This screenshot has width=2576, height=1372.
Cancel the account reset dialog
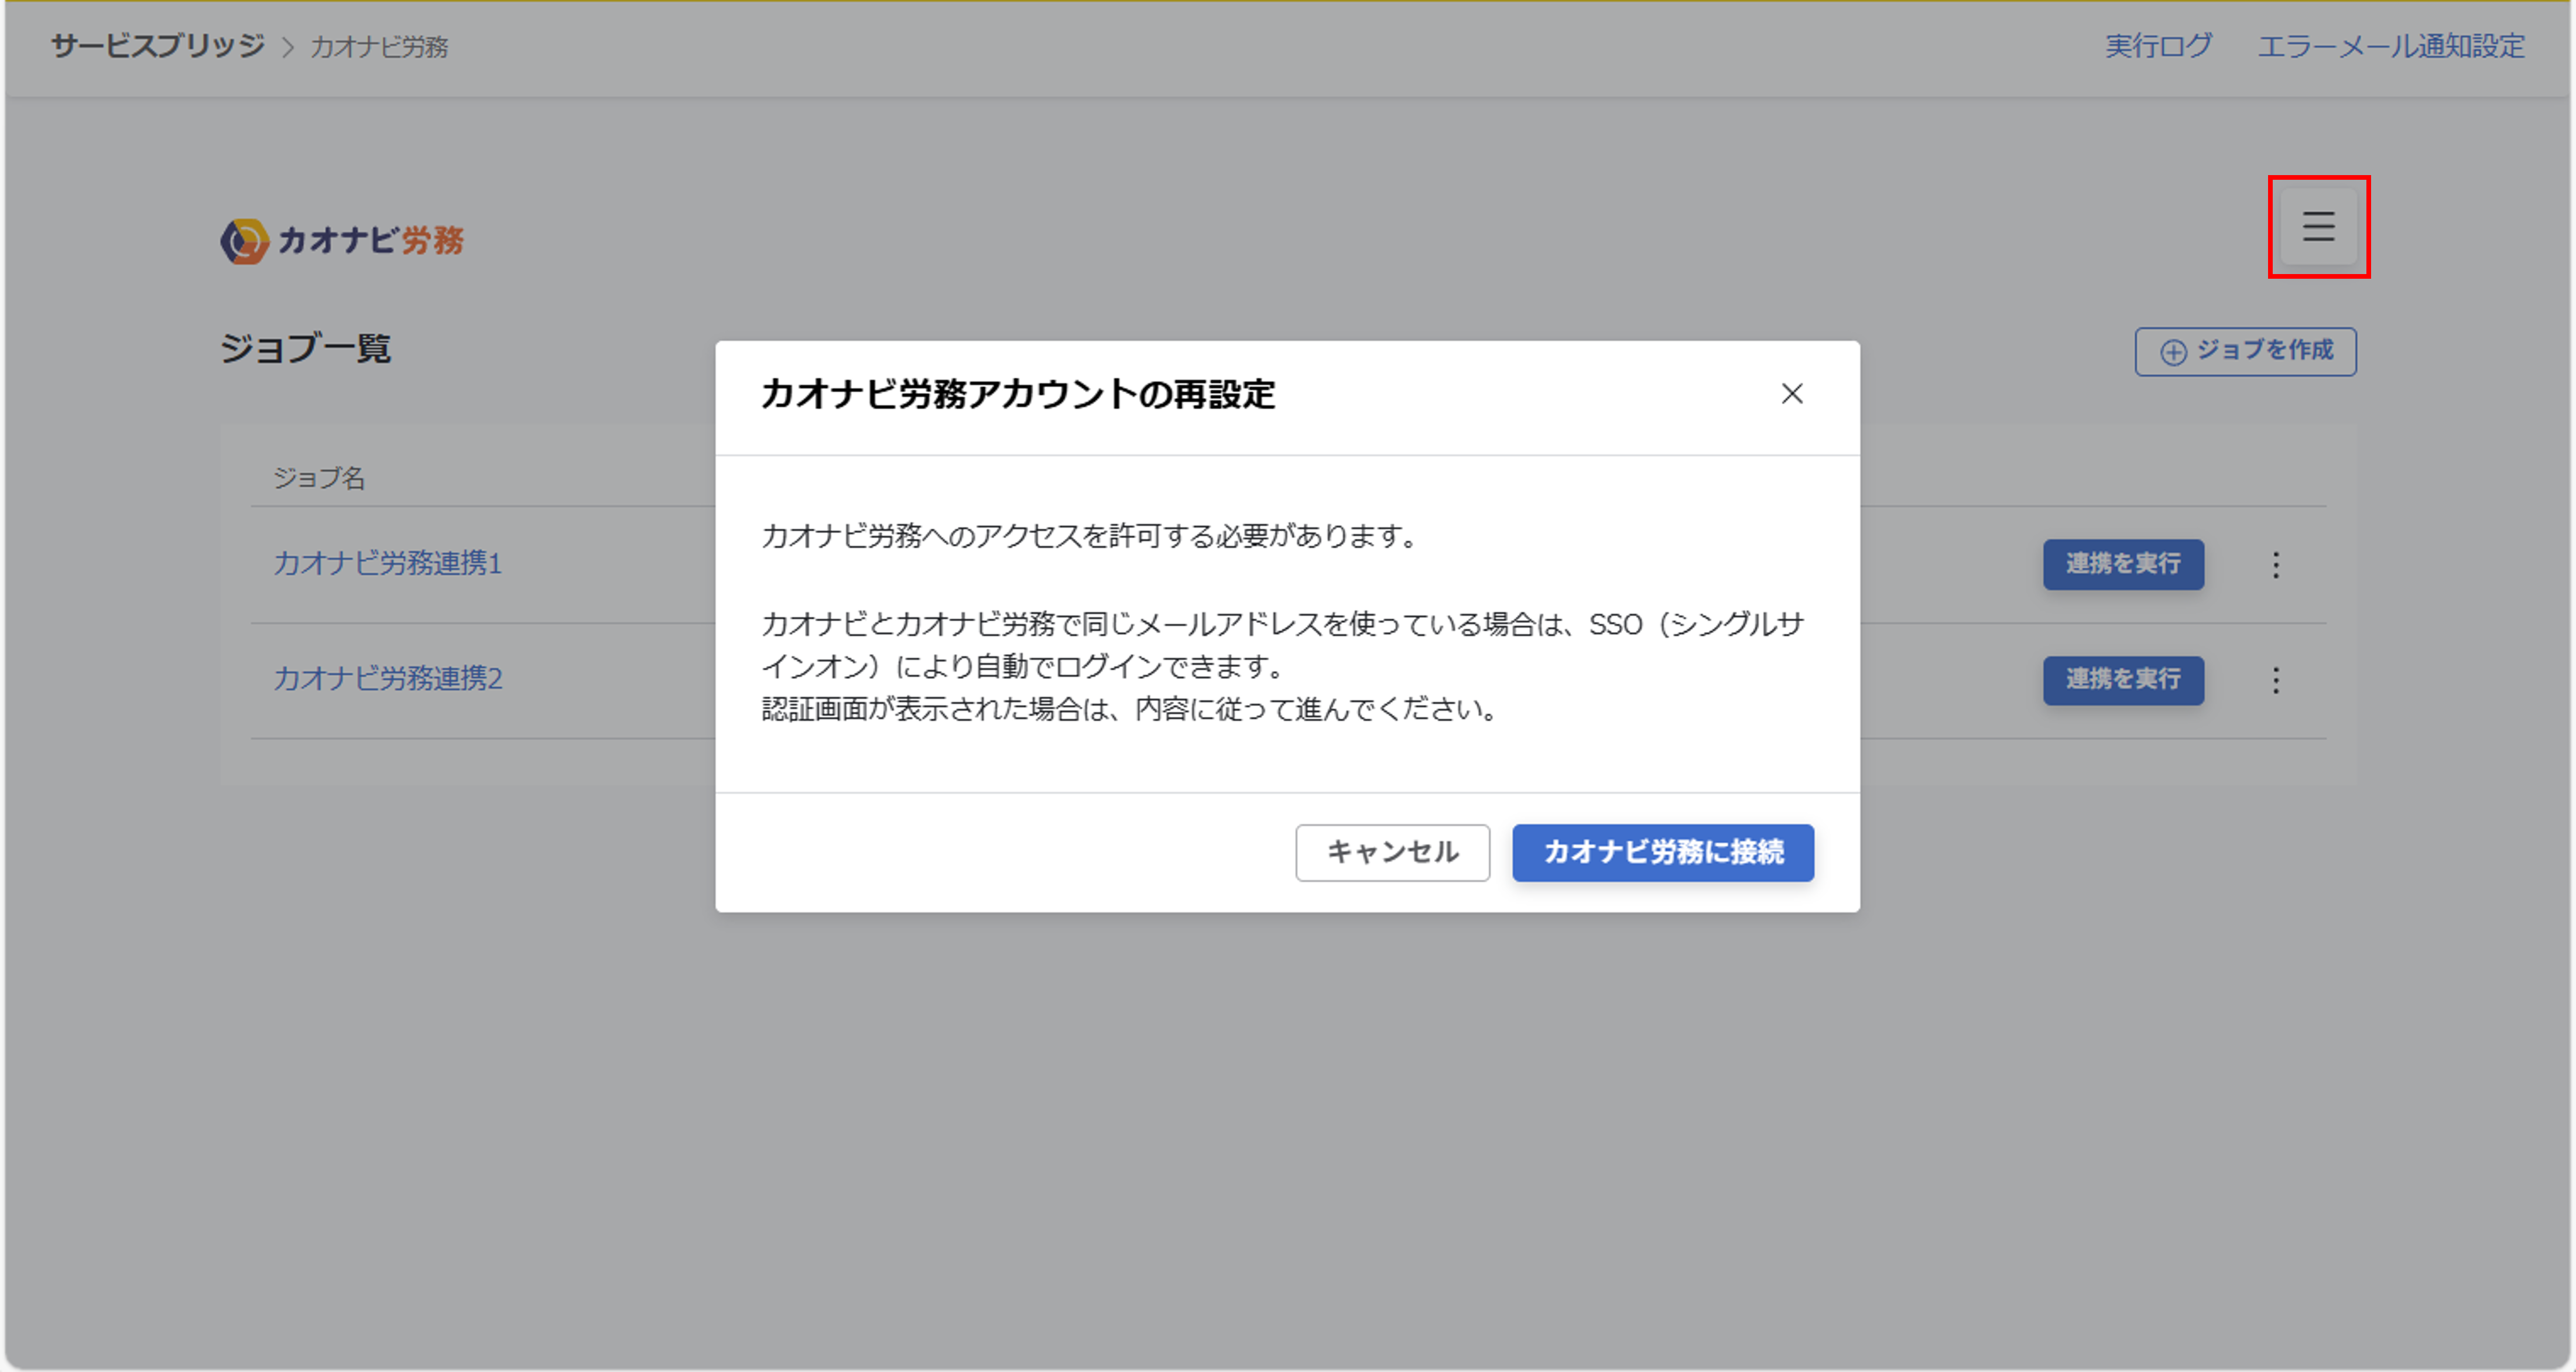point(1392,853)
